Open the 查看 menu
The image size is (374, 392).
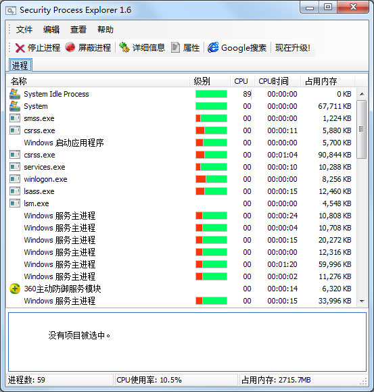pos(78,30)
